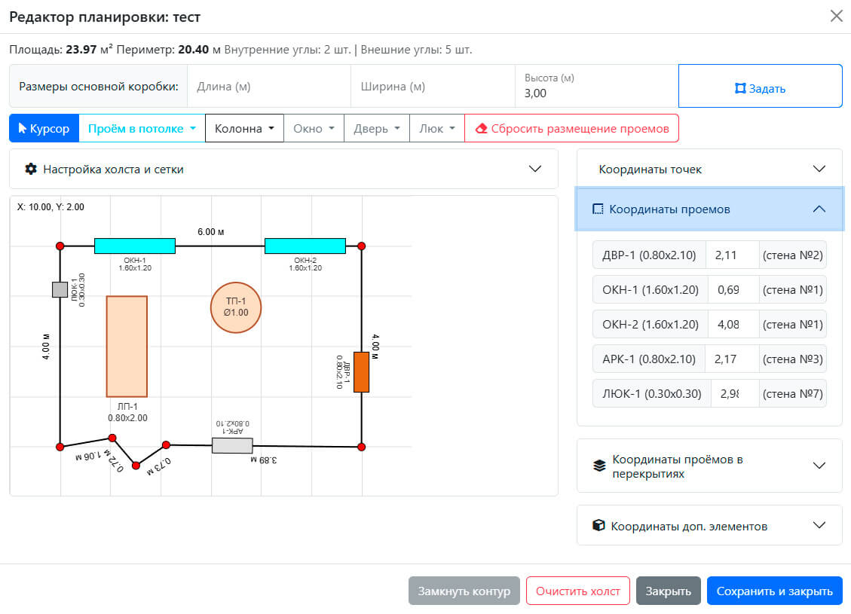This screenshot has height=614, width=851.
Task: Click the Очистить холст button
Action: pyautogui.click(x=577, y=591)
